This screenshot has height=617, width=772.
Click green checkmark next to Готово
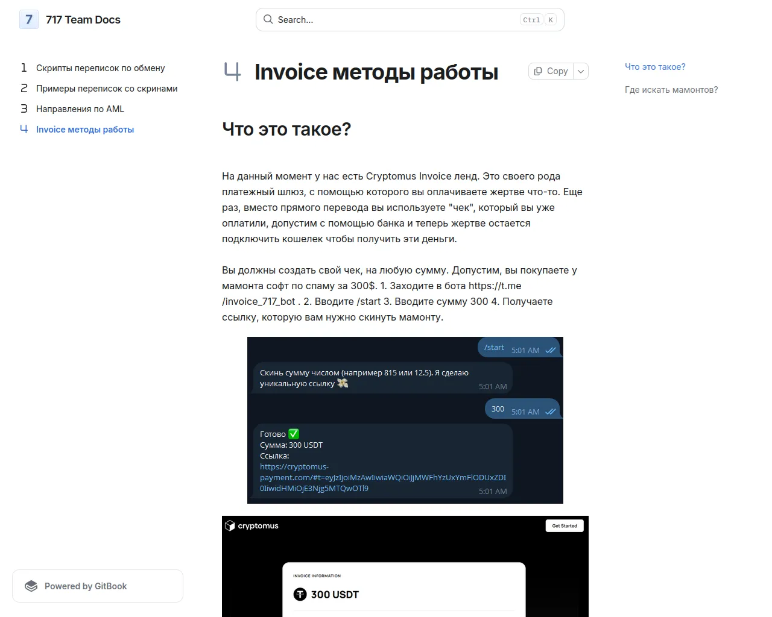[x=294, y=434]
